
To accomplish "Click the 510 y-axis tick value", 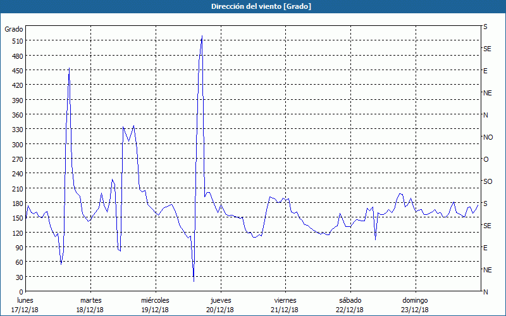I will [18, 41].
